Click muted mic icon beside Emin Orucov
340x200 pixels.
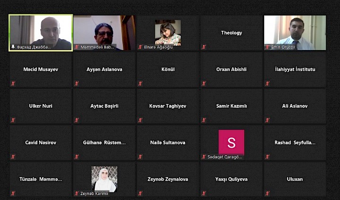click(267, 47)
